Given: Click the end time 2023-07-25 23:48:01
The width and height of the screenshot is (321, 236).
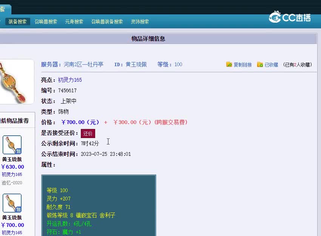Looking at the screenshot, I should pyautogui.click(x=106, y=154).
